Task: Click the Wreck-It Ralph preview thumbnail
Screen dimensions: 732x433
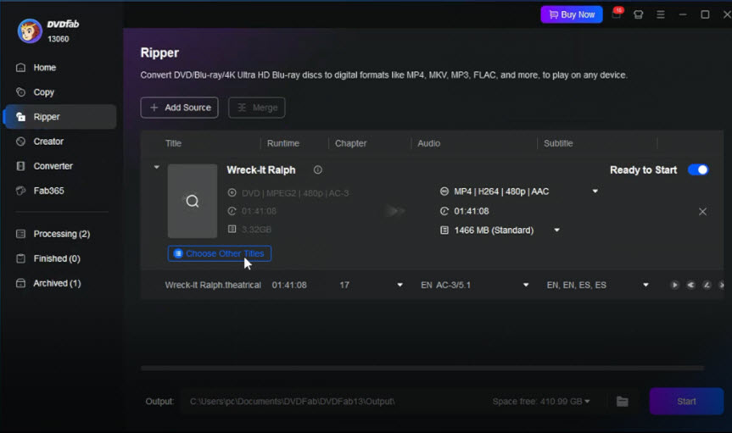Action: pyautogui.click(x=193, y=201)
